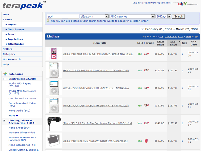The width and height of the screenshot is (201, 151).
Task: Select iPod & MP3 Players category
Action: (x=20, y=85)
